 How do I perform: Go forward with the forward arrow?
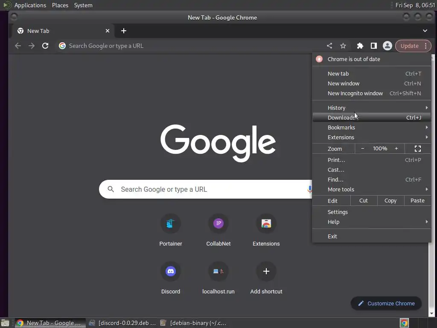(32, 46)
